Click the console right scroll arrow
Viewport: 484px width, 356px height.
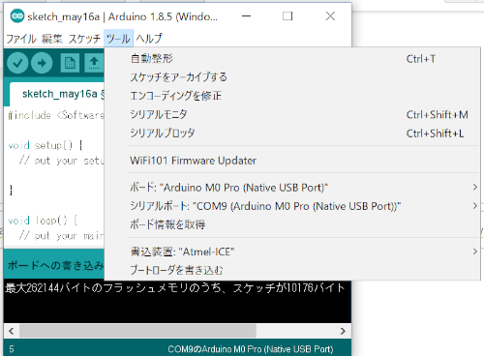tap(343, 331)
